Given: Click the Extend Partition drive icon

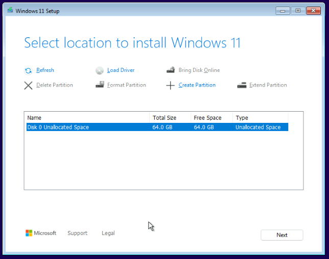Looking at the screenshot, I should pyautogui.click(x=242, y=85).
